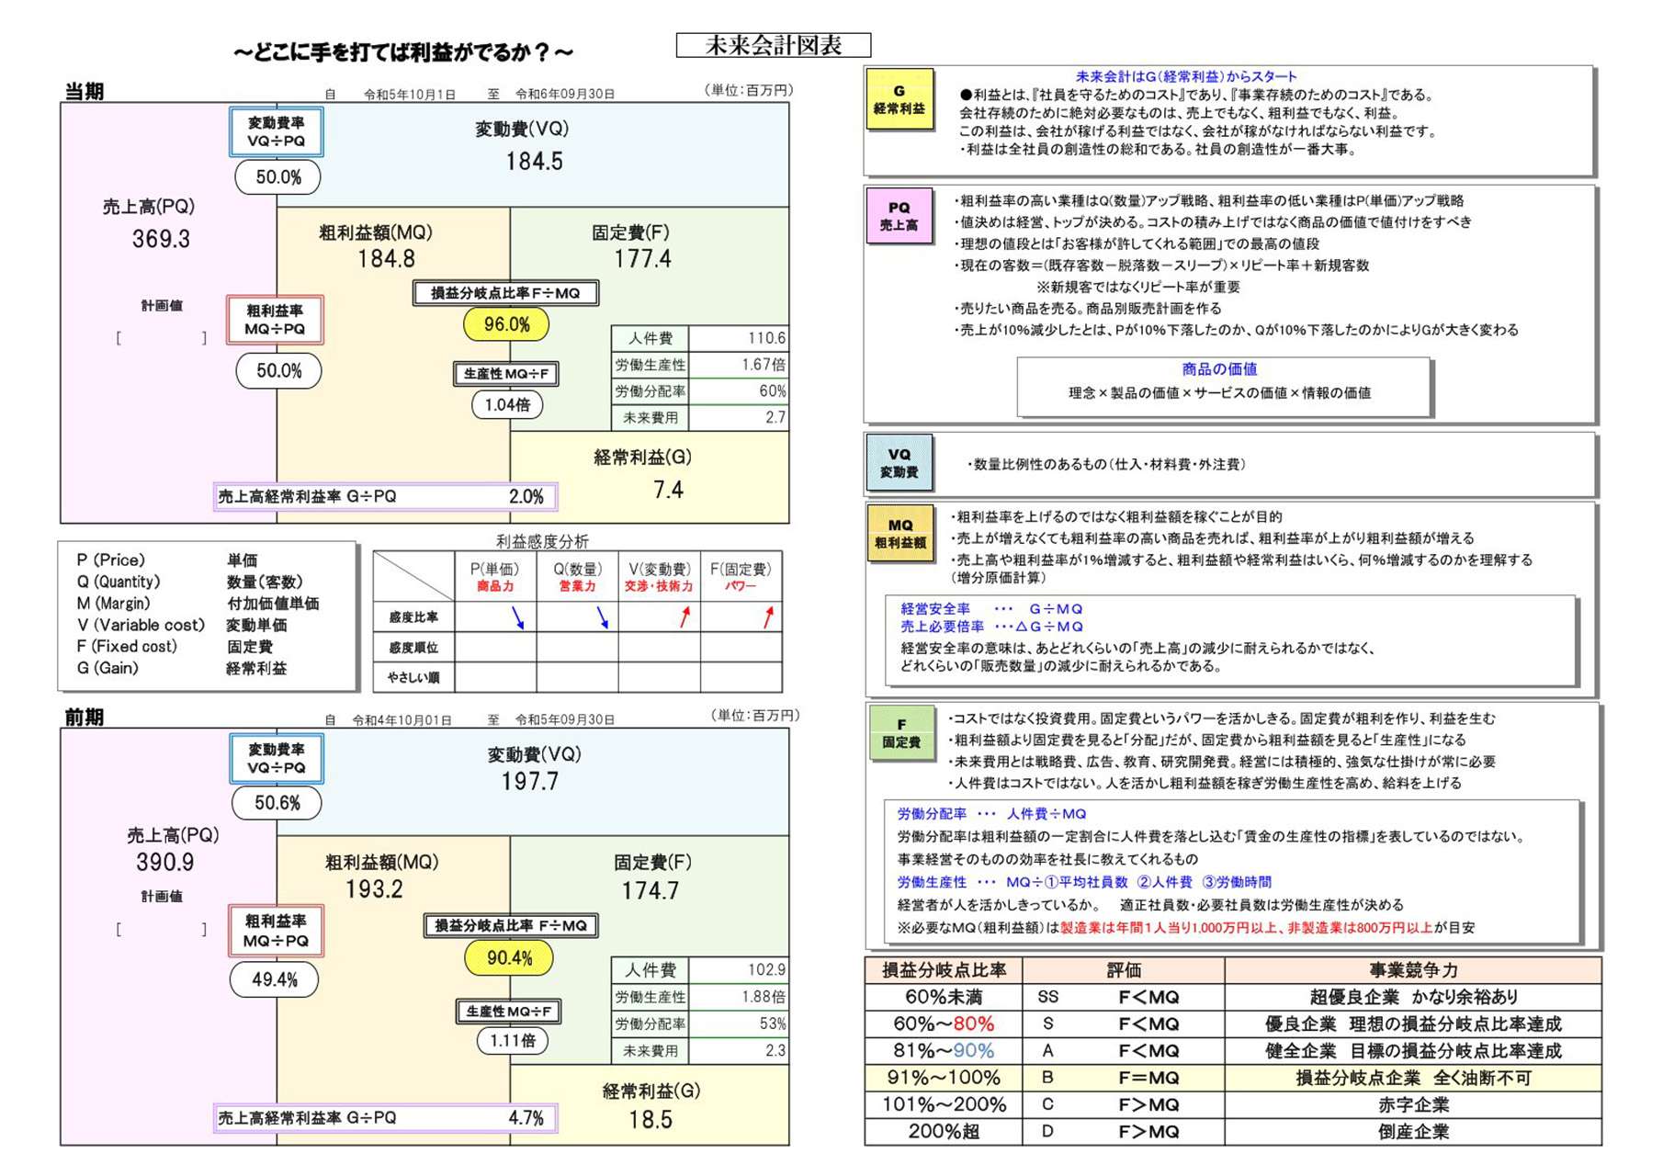Select the 人件費 110.6 value cell
Viewport: 1663px width, 1176px height.
[738, 338]
